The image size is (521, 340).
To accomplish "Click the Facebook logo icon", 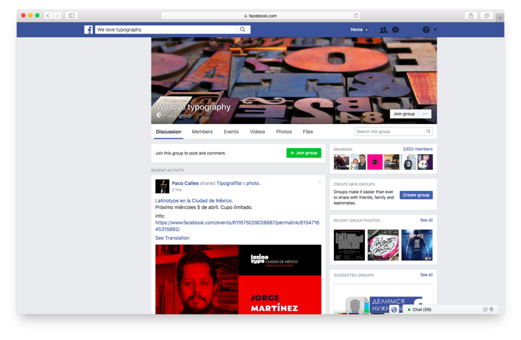I will pos(89,29).
